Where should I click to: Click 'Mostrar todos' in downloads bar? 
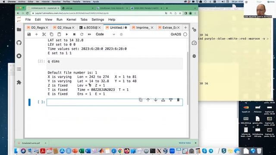point(185,143)
